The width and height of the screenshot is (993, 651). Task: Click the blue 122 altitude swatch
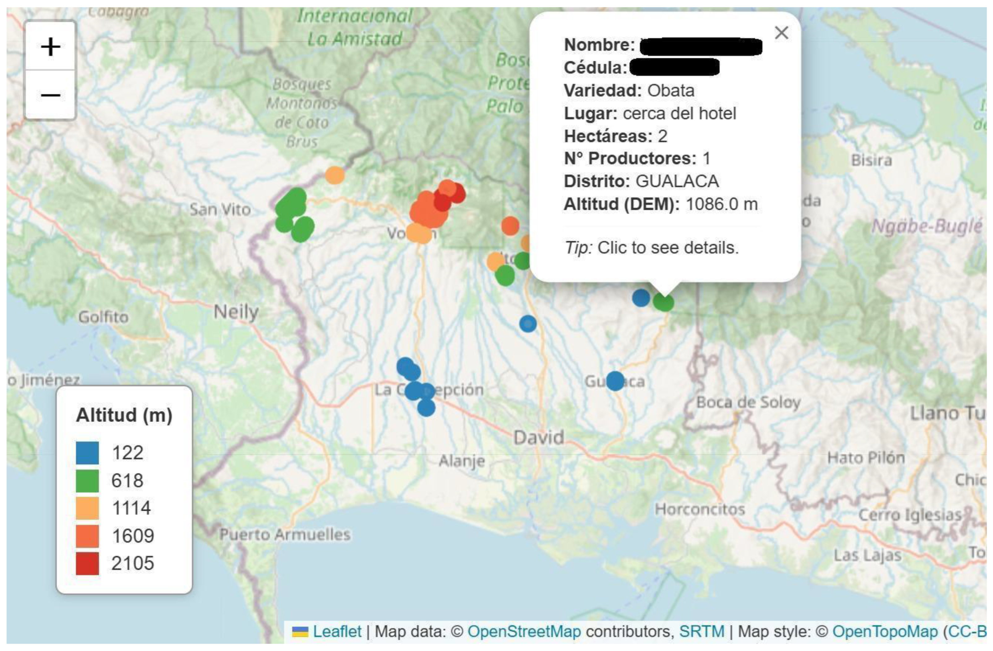87,453
